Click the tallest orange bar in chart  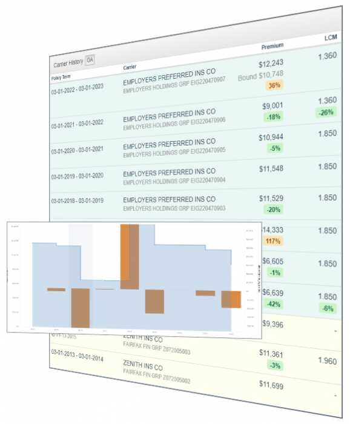pyautogui.click(x=130, y=257)
